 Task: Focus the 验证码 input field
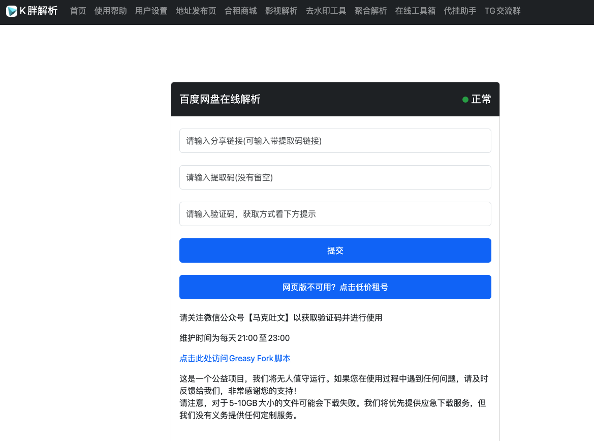[x=335, y=214]
